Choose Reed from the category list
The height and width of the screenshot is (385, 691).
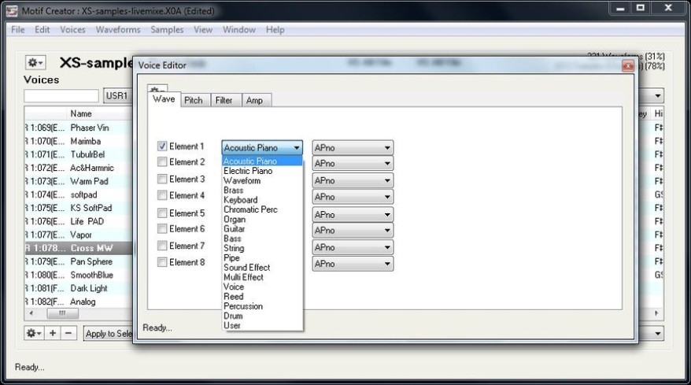tap(262, 297)
